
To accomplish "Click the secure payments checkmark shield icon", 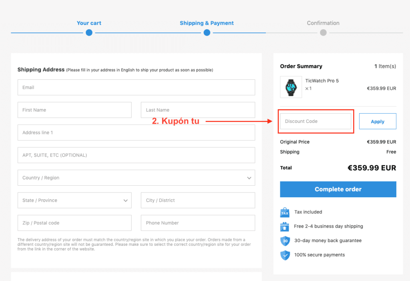I will pos(285,255).
